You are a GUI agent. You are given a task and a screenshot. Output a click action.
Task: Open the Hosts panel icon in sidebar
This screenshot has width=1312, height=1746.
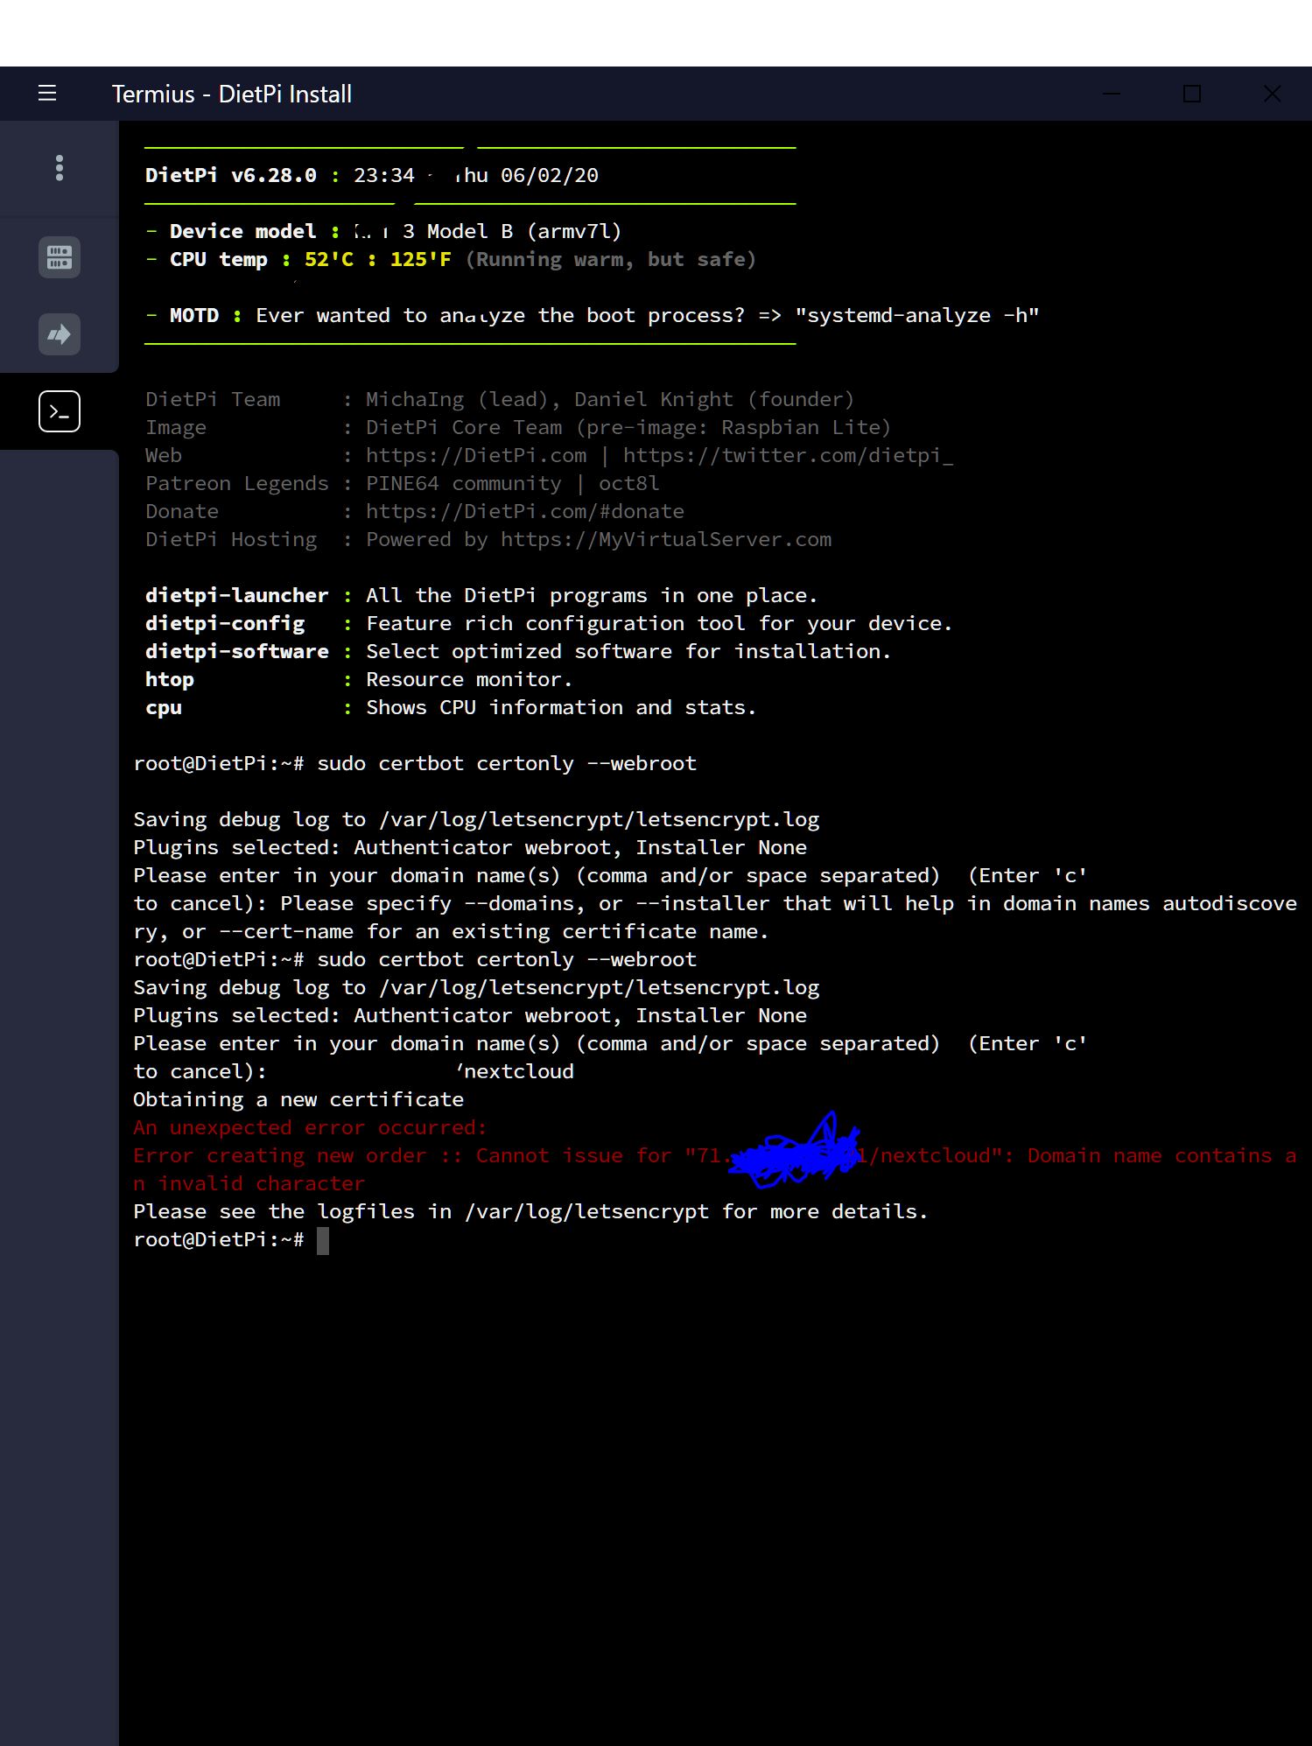pyautogui.click(x=60, y=257)
